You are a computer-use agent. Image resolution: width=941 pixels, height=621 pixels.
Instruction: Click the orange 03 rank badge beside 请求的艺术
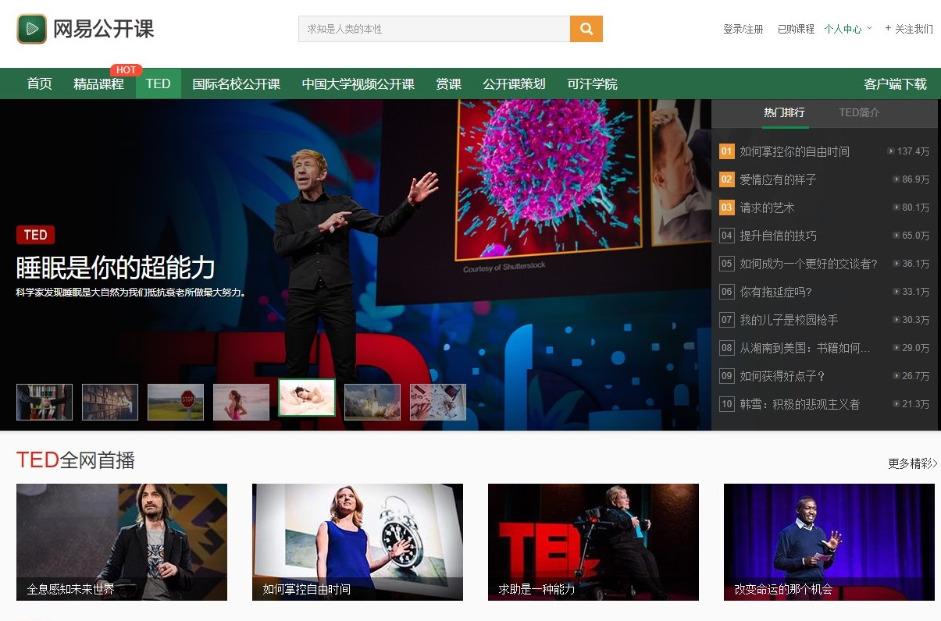coord(727,208)
